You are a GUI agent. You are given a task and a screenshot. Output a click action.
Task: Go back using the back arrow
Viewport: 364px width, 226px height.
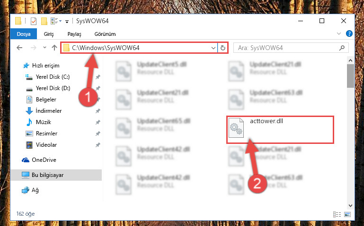pyautogui.click(x=19, y=48)
